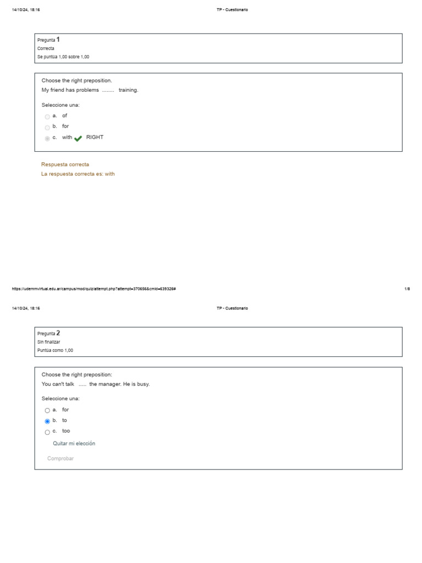Select radio option 'b. for' in question 1
Viewport: 422px width, 563px height.
(x=47, y=128)
